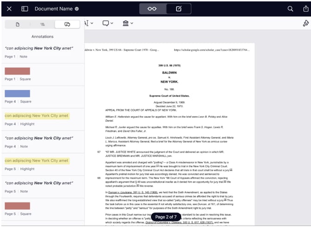Select blue square annotation on Page 4
This screenshot has height=227, width=311.
pos(18,94)
